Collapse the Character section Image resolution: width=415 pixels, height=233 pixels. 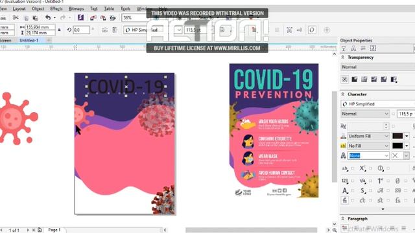[343, 94]
